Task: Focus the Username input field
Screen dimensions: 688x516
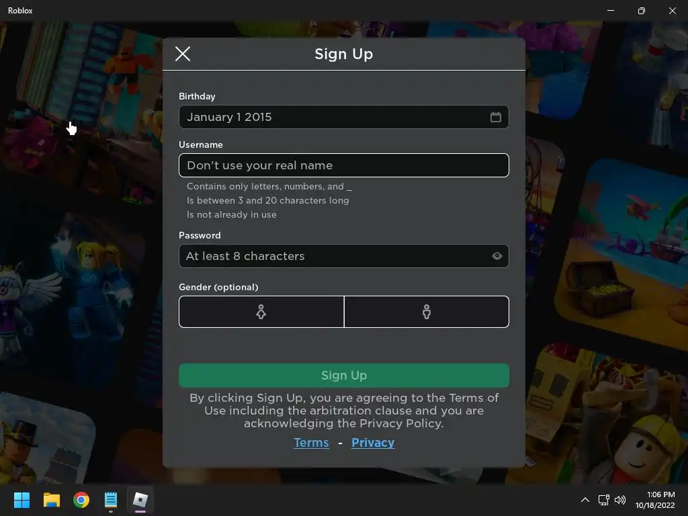Action: point(343,165)
